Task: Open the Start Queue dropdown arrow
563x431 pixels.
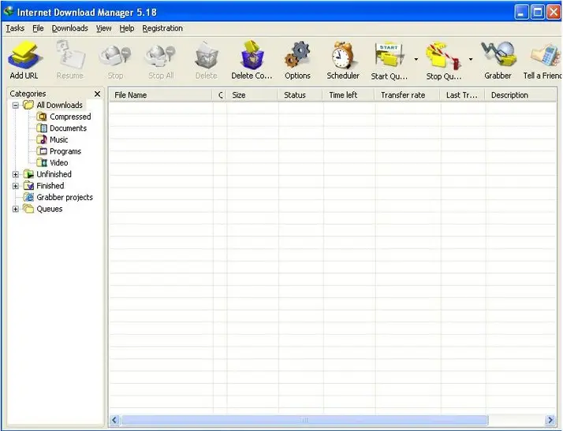Action: pyautogui.click(x=416, y=59)
